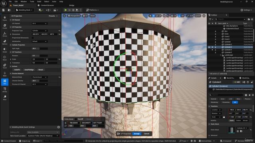Click the AutoFitAlign action button
The width and height of the screenshot is (255, 143).
tap(29, 70)
